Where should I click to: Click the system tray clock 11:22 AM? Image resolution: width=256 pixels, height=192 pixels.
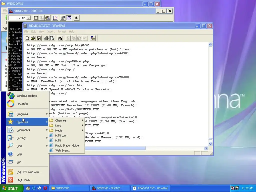point(247,188)
